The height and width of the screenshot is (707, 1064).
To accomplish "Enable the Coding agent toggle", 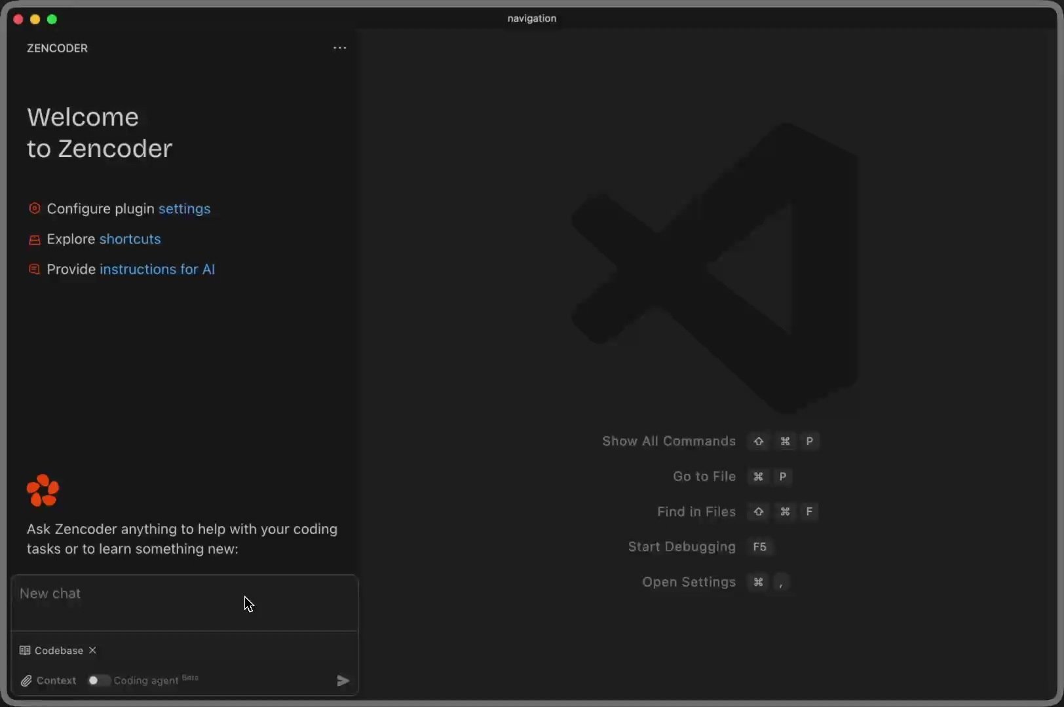I will pyautogui.click(x=98, y=681).
